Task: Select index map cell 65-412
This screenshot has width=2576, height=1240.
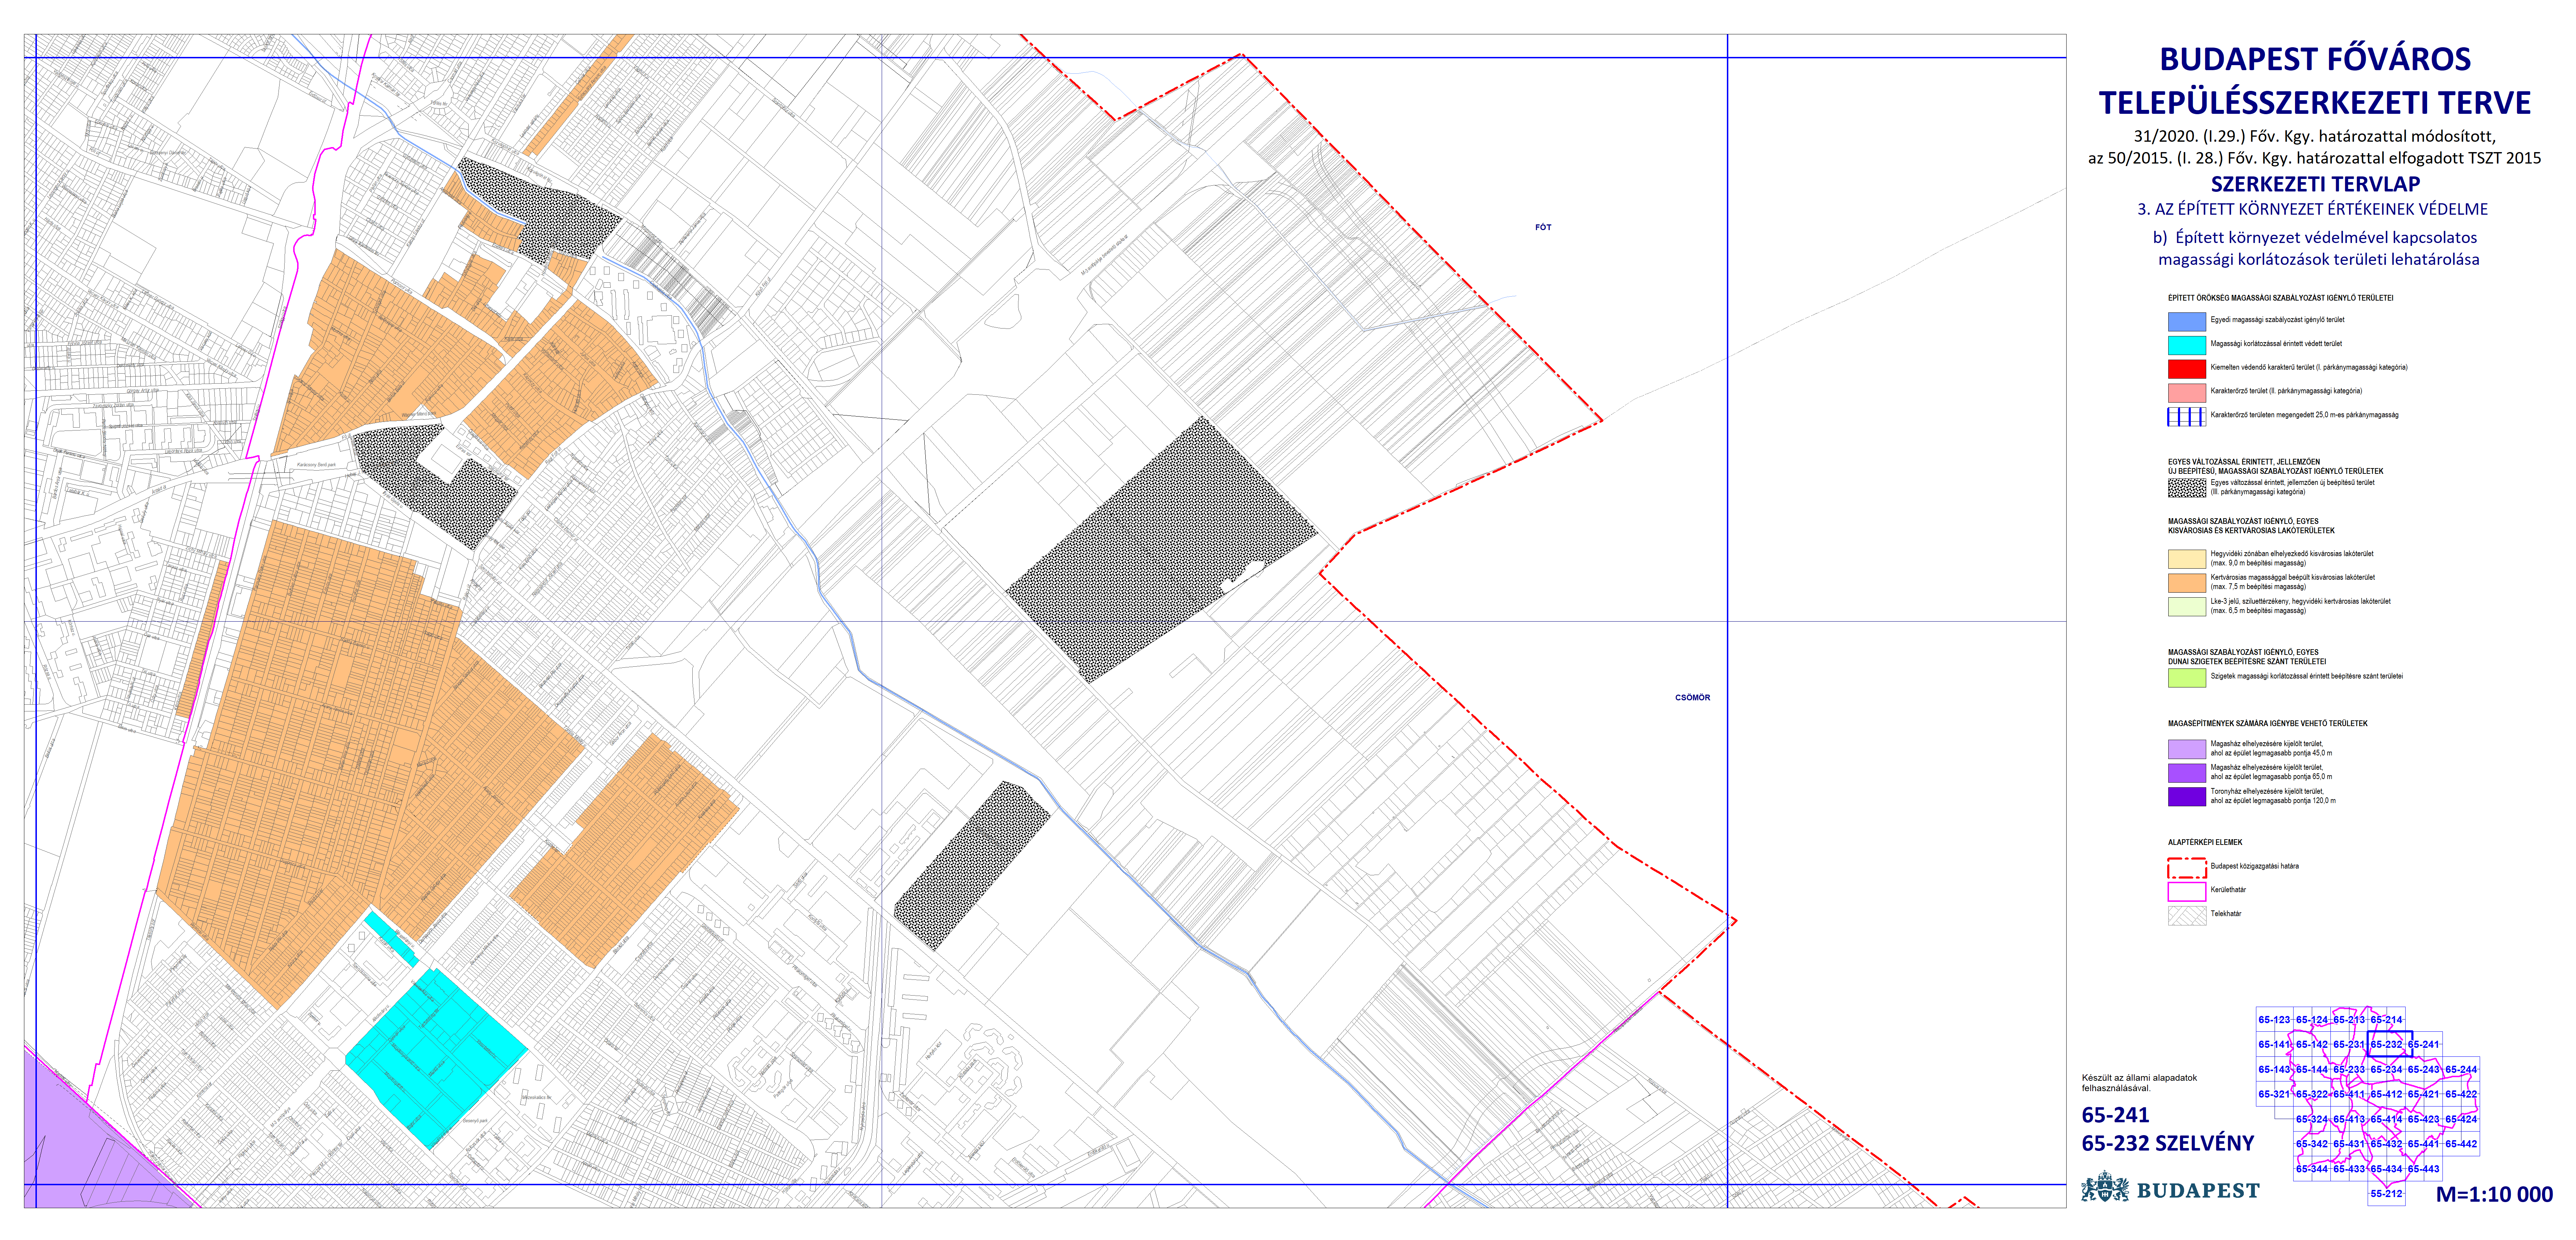Action: [2387, 1094]
